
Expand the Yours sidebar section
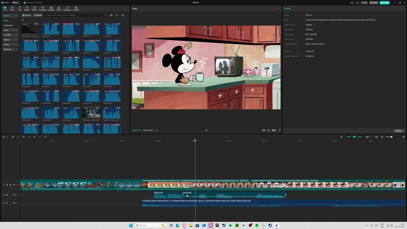tap(10, 30)
